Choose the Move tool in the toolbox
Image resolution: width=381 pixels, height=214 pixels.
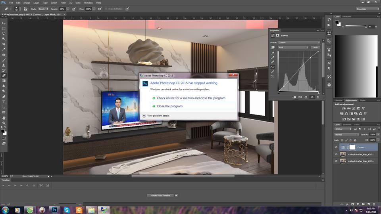pyautogui.click(x=4, y=23)
